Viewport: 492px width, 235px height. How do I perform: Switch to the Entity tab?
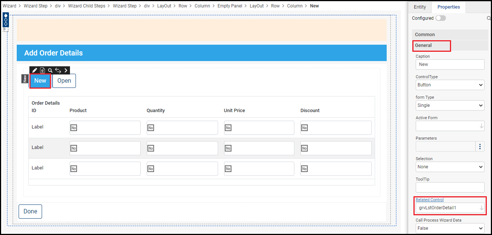point(420,7)
